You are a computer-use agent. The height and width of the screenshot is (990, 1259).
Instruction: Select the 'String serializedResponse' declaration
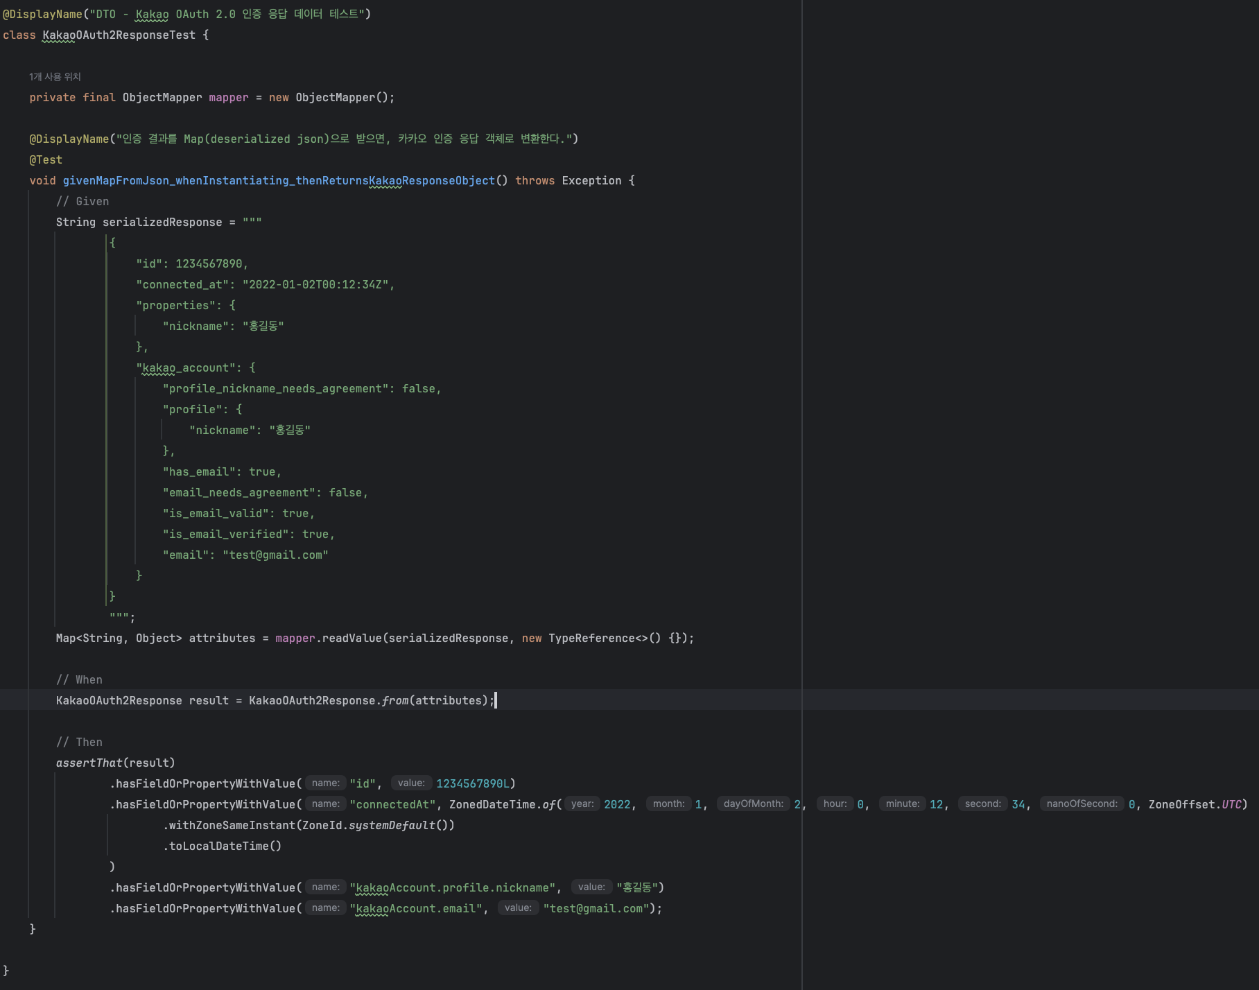point(139,223)
